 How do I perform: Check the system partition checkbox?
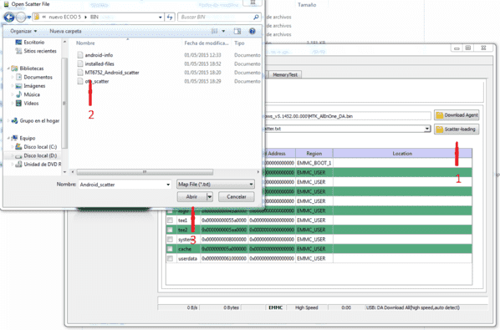tap(170, 239)
